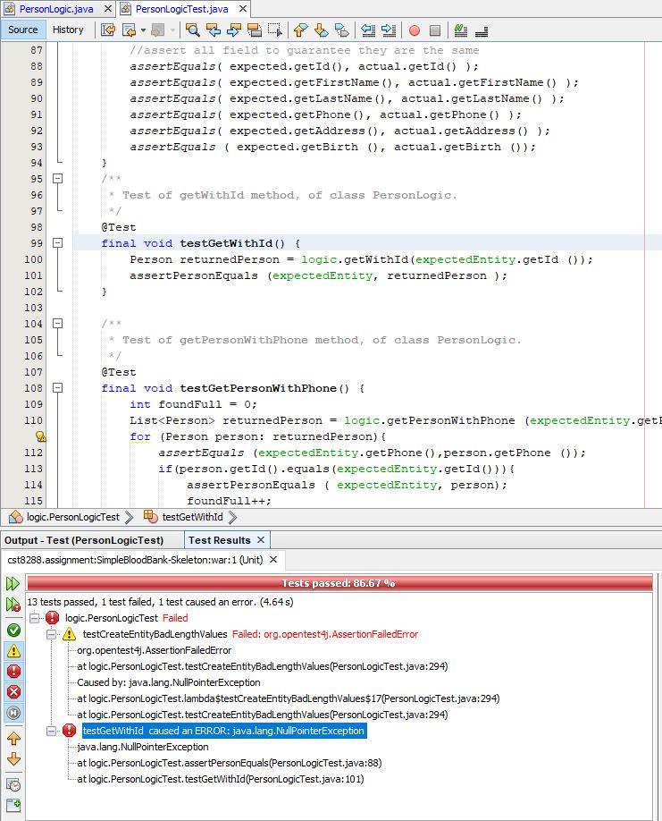Click the Uncomment code icon

coord(482,30)
